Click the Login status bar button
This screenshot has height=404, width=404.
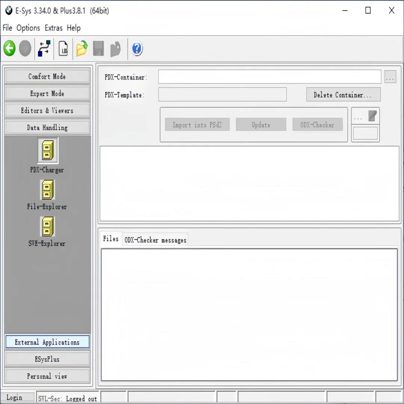point(17,397)
